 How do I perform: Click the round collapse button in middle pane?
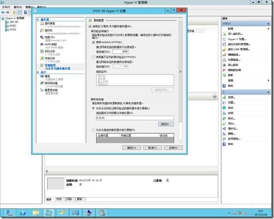[215, 97]
